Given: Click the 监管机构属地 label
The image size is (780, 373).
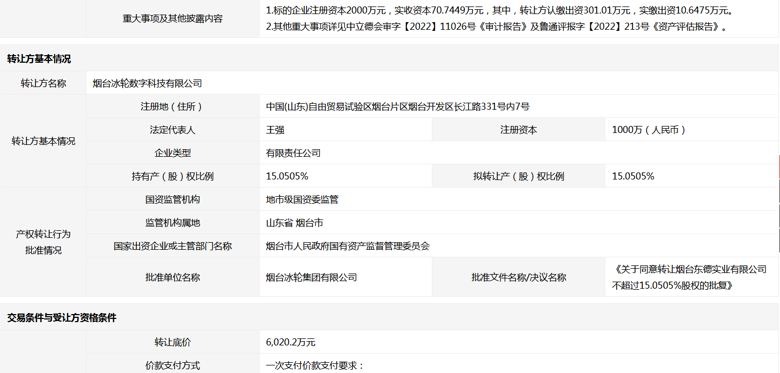Looking at the screenshot, I should coord(172,223).
